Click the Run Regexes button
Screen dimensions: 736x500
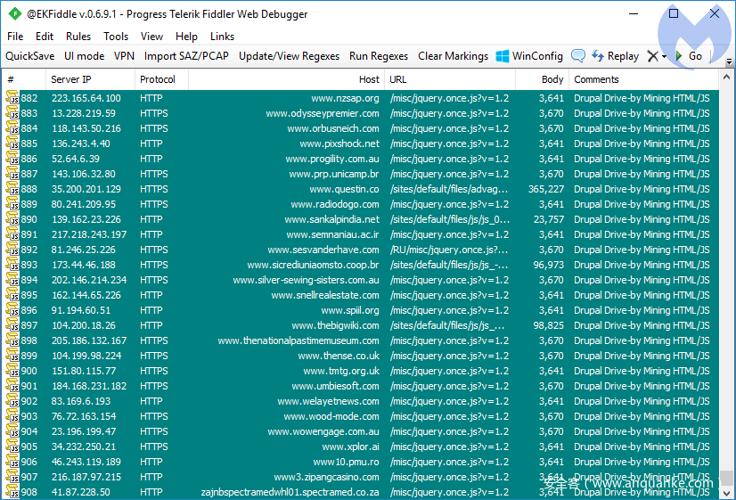click(378, 56)
